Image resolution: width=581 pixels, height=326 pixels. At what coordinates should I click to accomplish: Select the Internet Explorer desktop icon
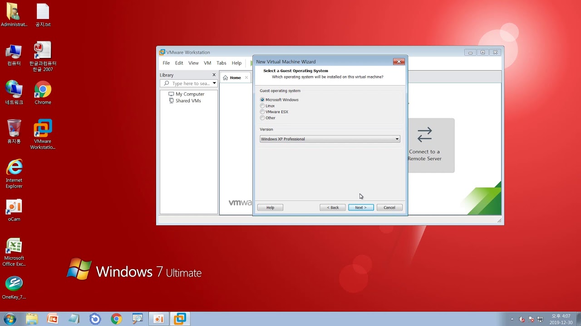(x=14, y=174)
